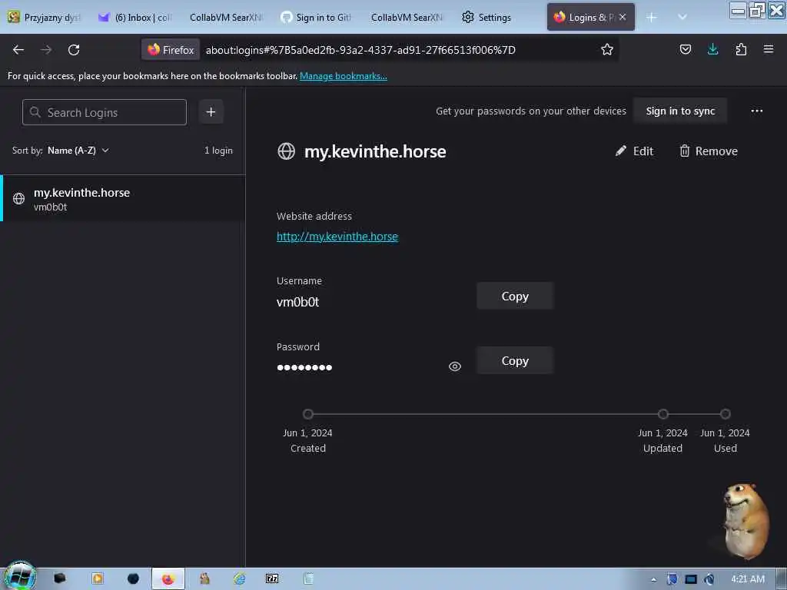Reload the current page
787x590 pixels.
click(74, 50)
